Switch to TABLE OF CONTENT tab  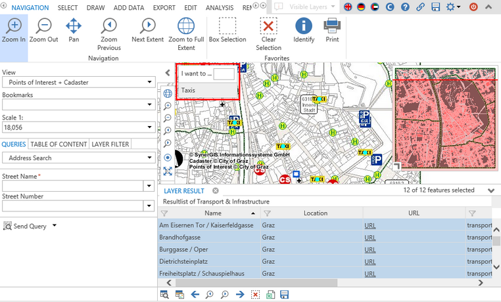pos(59,144)
